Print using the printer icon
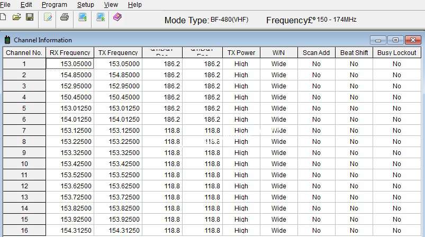Viewport: 425px width, 237px height. coord(65,17)
